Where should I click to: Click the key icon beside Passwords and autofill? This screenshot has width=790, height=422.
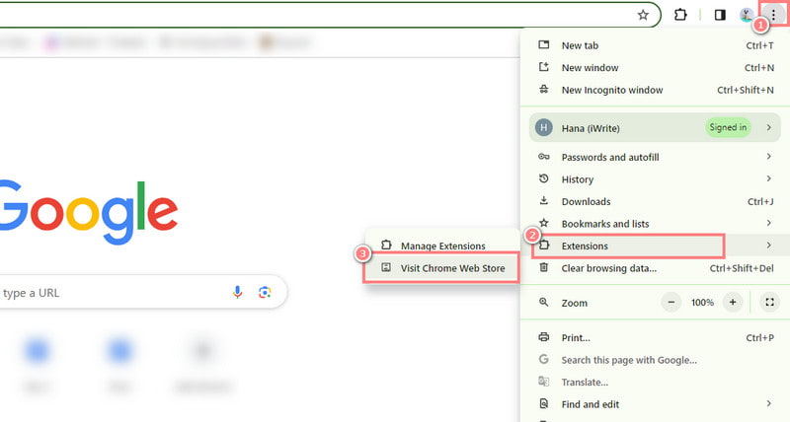tap(544, 157)
